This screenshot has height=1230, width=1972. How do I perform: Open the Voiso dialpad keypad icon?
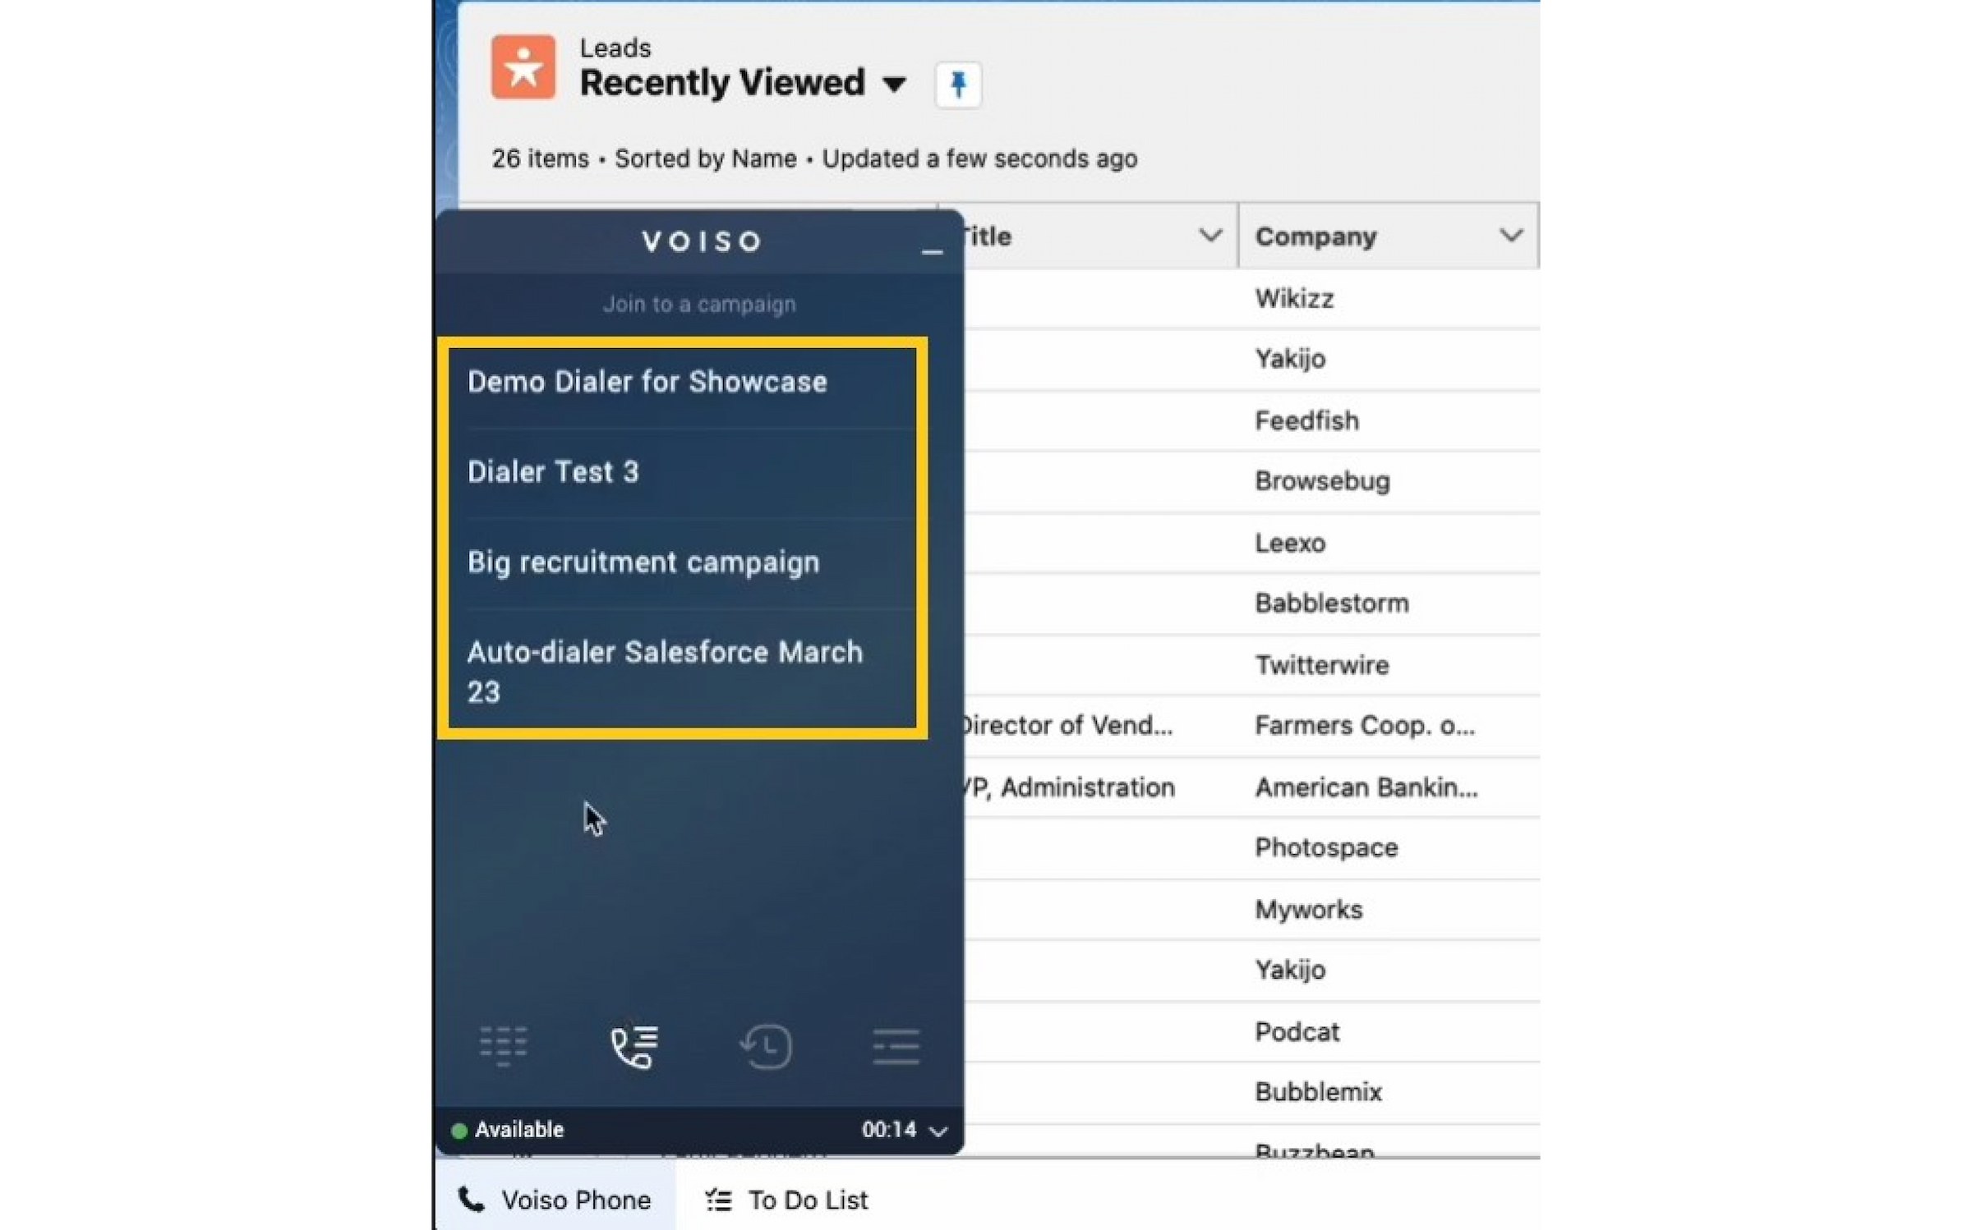click(503, 1046)
